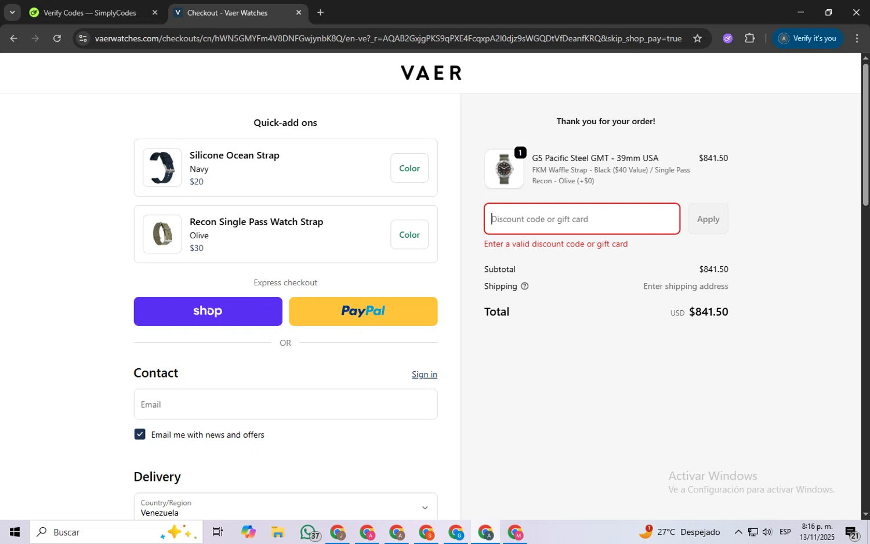870x544 pixels.
Task: Click the Apply discount button
Action: tap(708, 219)
